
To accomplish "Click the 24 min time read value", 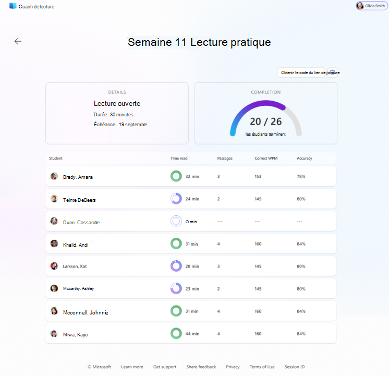I will 192,199.
